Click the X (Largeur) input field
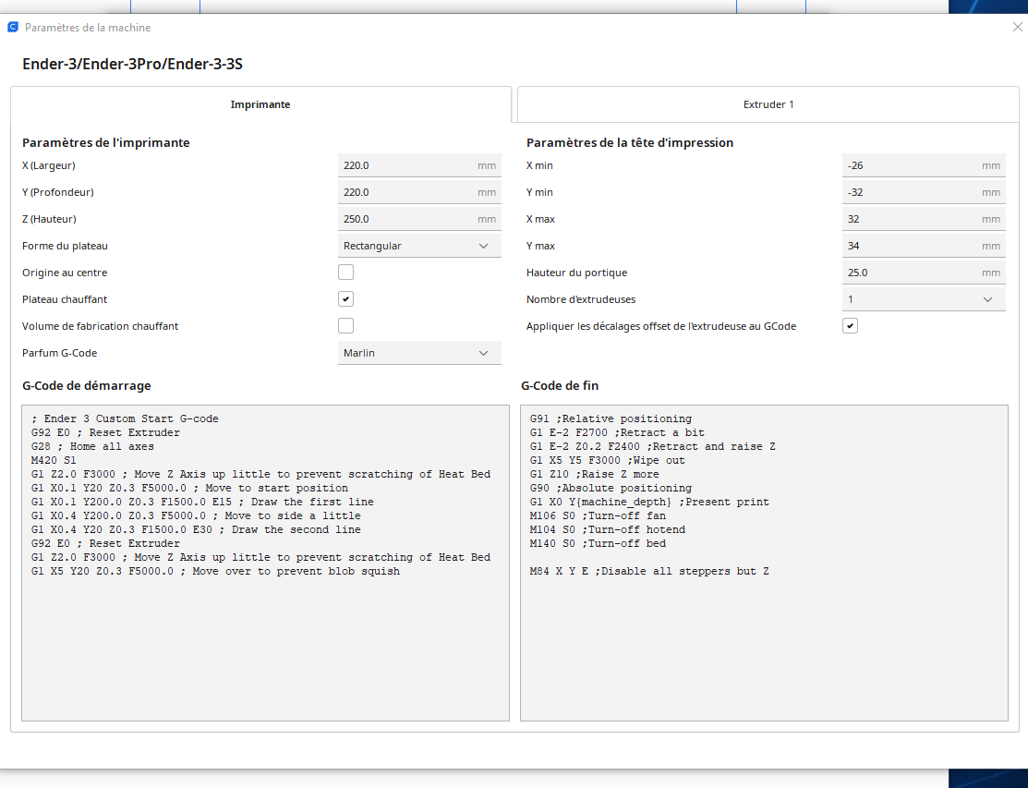The width and height of the screenshot is (1028, 788). pyautogui.click(x=419, y=165)
